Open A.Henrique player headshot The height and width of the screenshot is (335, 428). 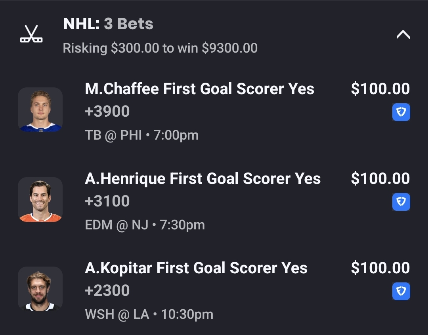(40, 199)
